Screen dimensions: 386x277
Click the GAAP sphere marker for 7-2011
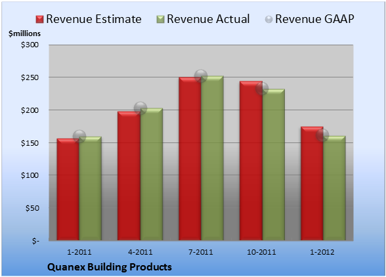[x=201, y=76]
